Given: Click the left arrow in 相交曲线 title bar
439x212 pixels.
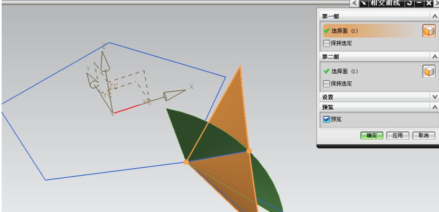Looking at the screenshot, I should pyautogui.click(x=355, y=4).
